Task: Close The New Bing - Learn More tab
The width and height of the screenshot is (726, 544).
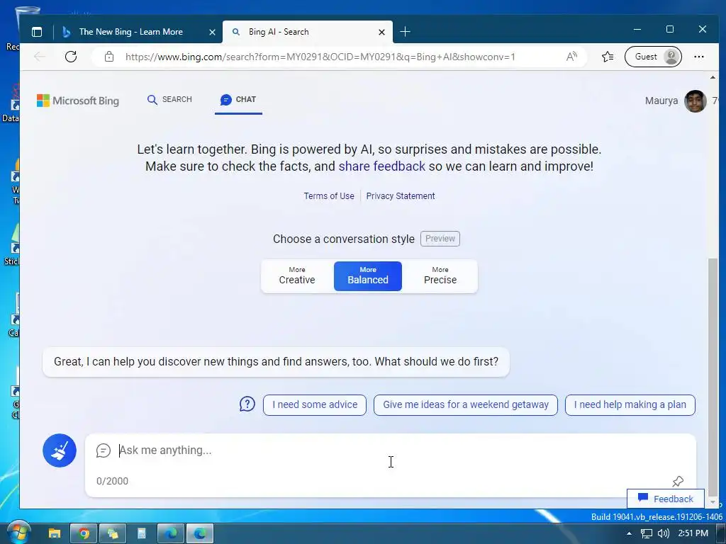Action: pos(212,32)
